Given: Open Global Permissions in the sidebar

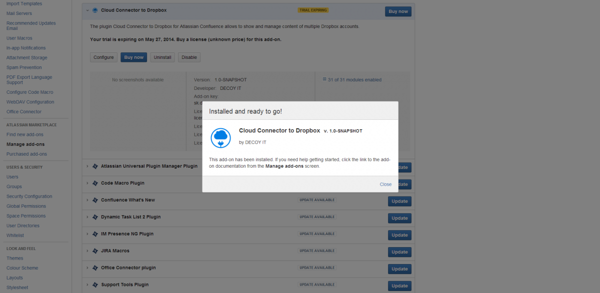Looking at the screenshot, I should click(x=26, y=206).
